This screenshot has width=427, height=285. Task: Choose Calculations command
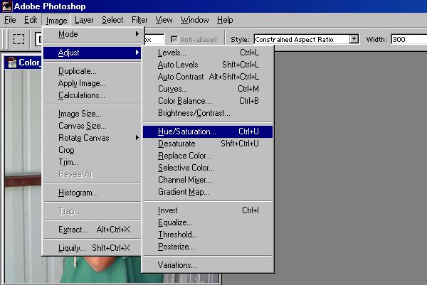tap(93, 95)
